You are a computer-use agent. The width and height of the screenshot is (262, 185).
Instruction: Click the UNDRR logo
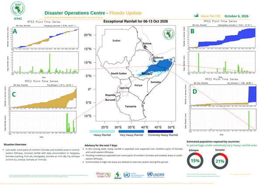156,175
